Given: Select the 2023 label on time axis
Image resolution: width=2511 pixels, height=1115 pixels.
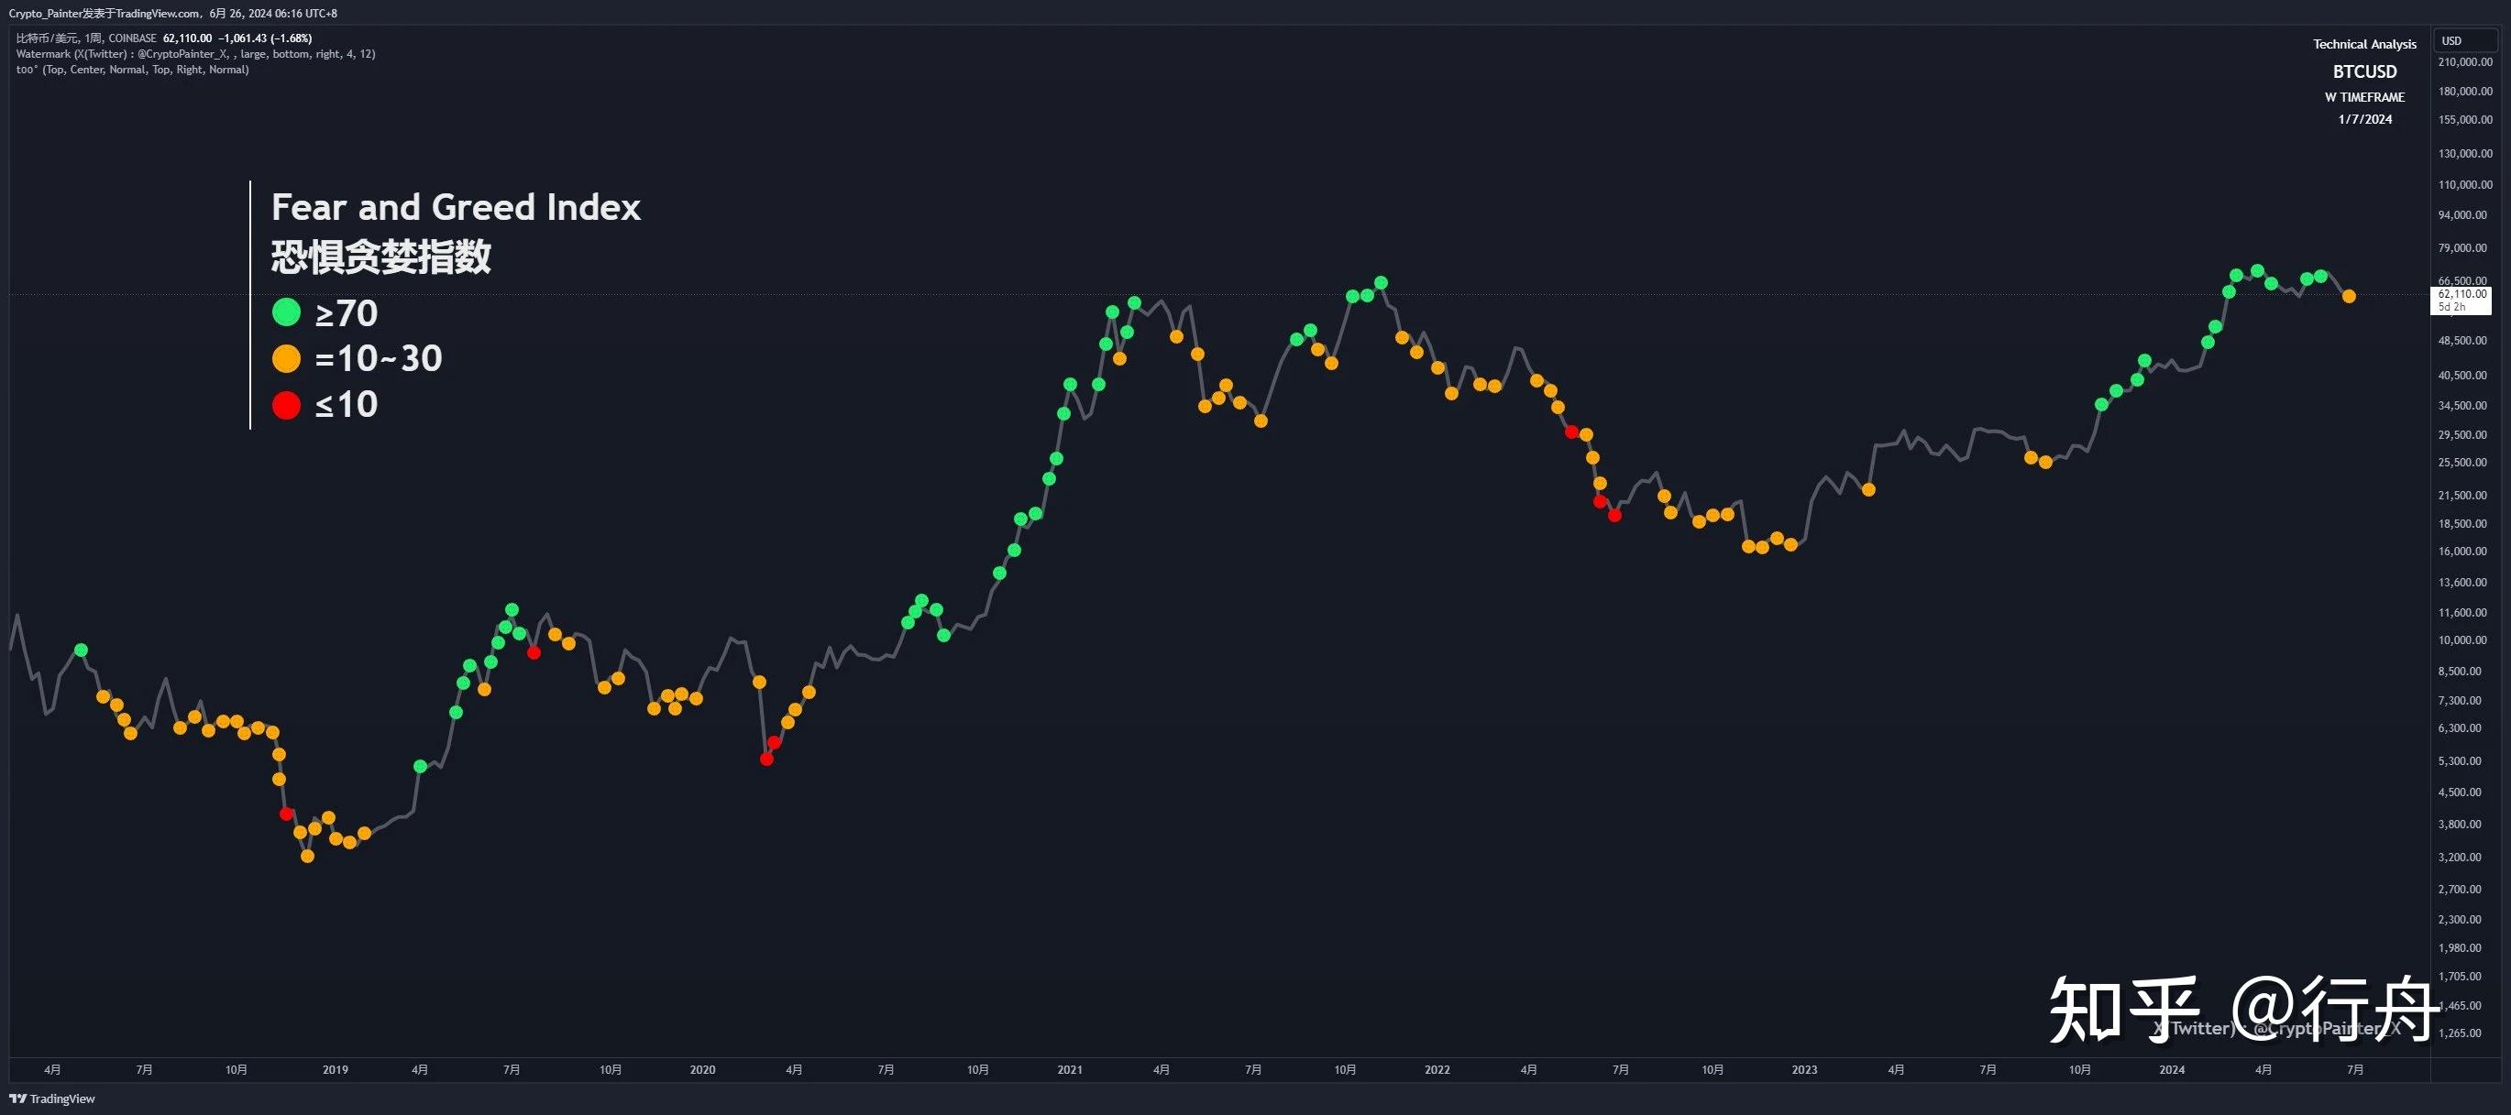Looking at the screenshot, I should coord(1803,1069).
